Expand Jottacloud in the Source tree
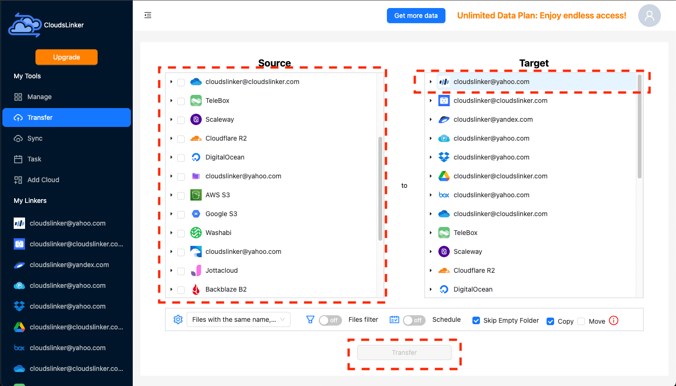676x386 pixels. (x=171, y=270)
